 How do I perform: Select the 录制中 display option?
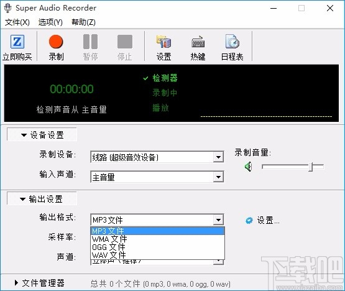pyautogui.click(x=165, y=93)
